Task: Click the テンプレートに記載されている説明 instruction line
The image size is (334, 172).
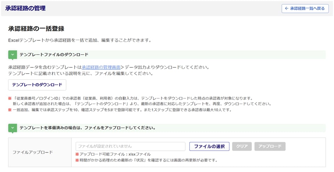Action: click(x=81, y=73)
